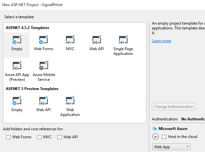Check Host in the cloud option

(x=164, y=137)
